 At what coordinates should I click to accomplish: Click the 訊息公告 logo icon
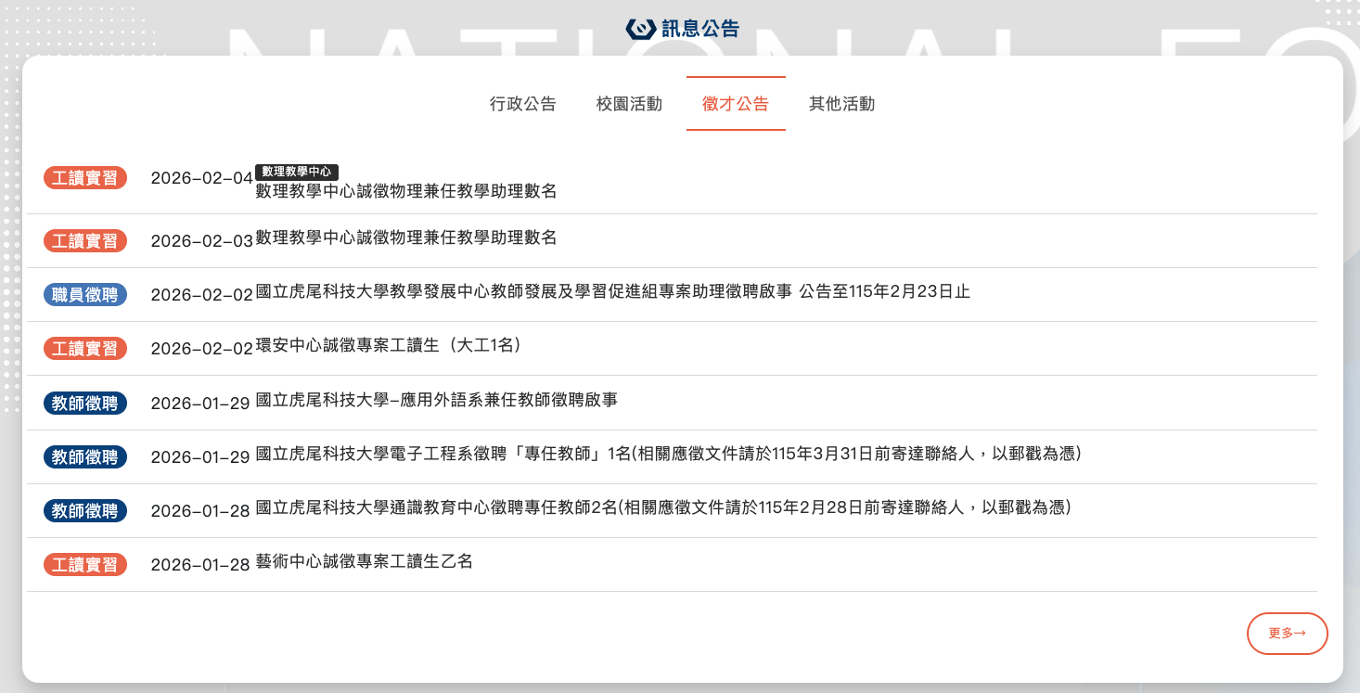(641, 29)
